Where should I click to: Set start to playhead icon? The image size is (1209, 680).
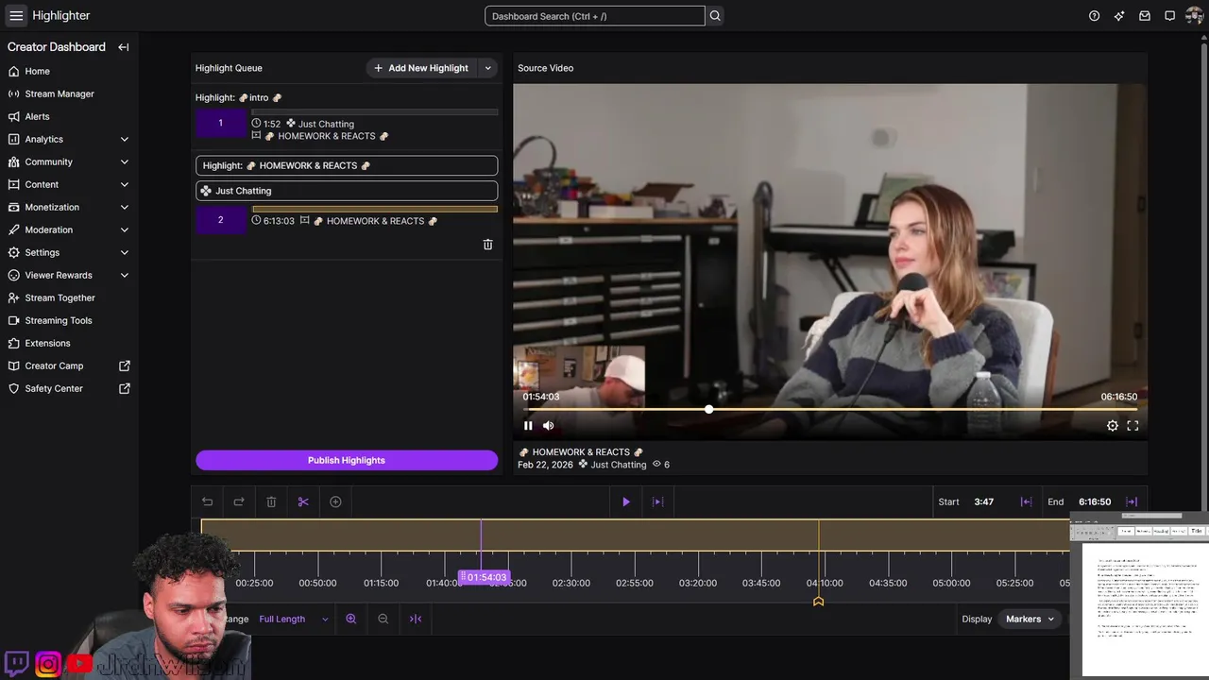1026,501
